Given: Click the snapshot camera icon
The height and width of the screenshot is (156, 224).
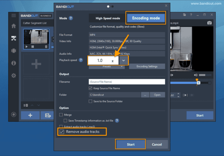Looking at the screenshot, I should (x=210, y=23).
